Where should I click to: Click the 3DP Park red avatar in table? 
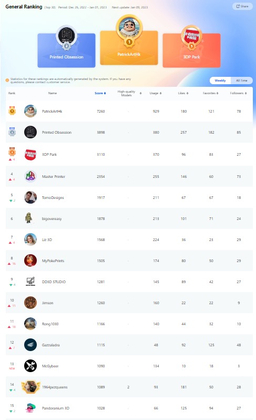click(x=30, y=155)
